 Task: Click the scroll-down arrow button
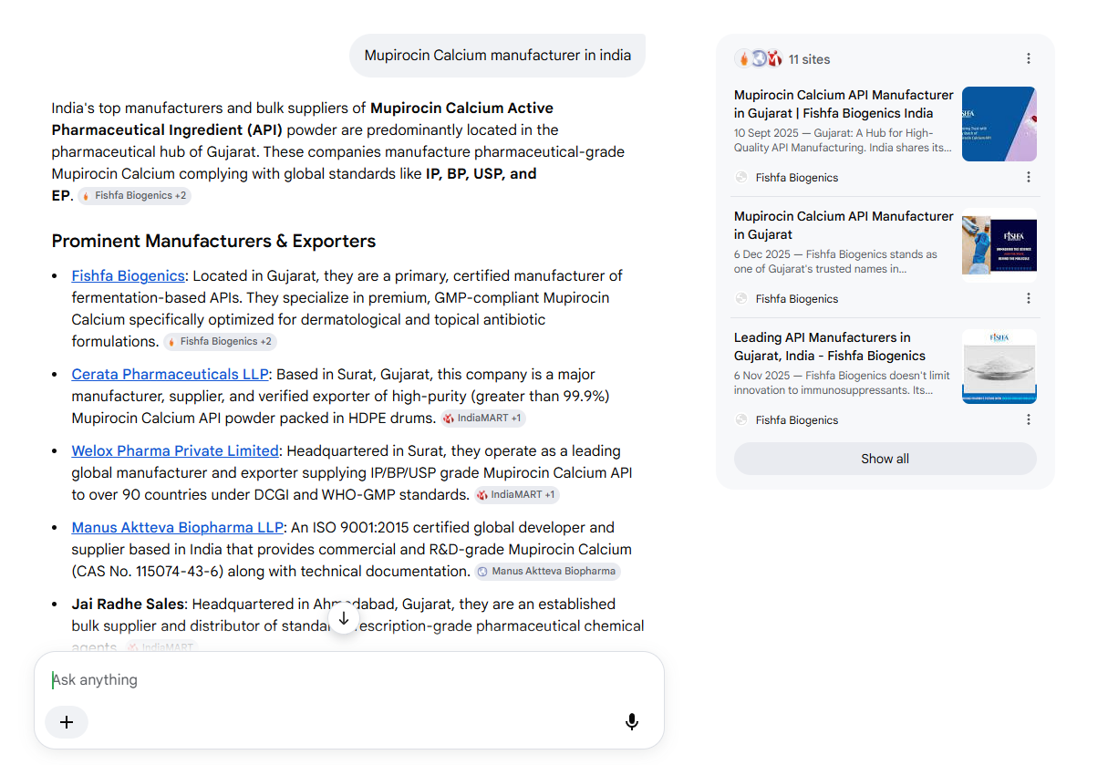(343, 618)
